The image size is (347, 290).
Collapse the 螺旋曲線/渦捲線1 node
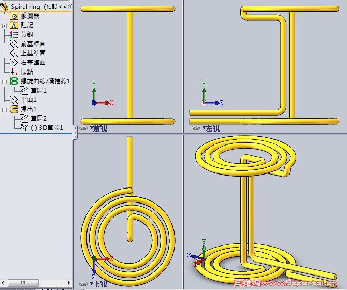(4, 82)
